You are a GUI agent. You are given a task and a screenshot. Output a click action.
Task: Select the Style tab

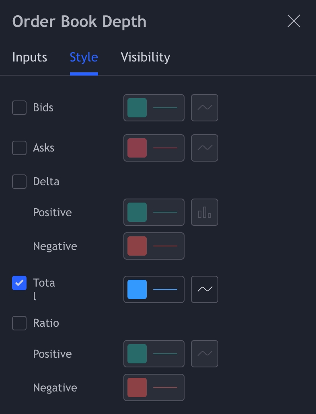tap(84, 57)
